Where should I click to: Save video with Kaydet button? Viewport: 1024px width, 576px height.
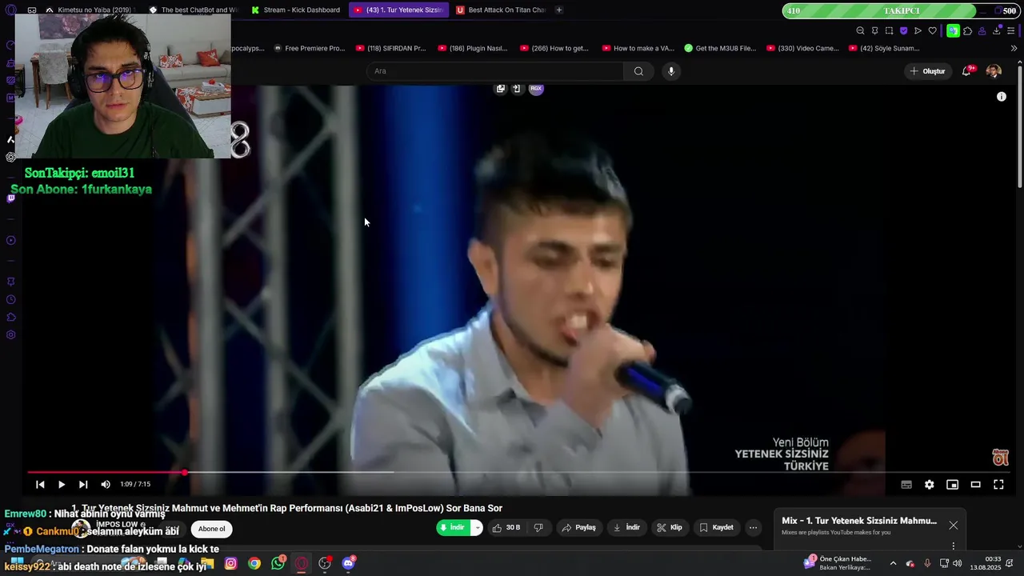pyautogui.click(x=716, y=527)
